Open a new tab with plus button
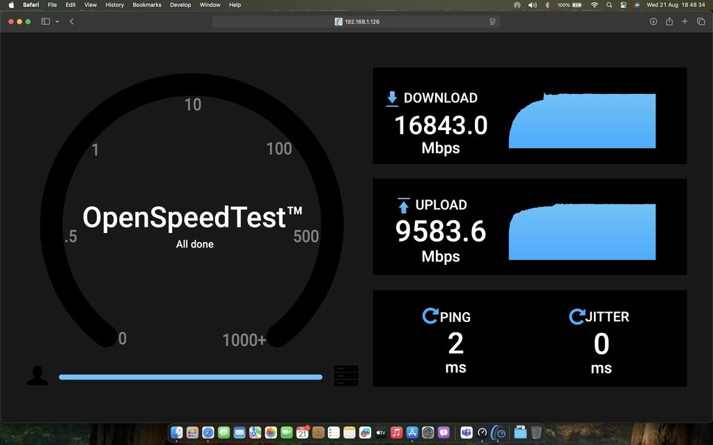This screenshot has height=445, width=713. 685,22
